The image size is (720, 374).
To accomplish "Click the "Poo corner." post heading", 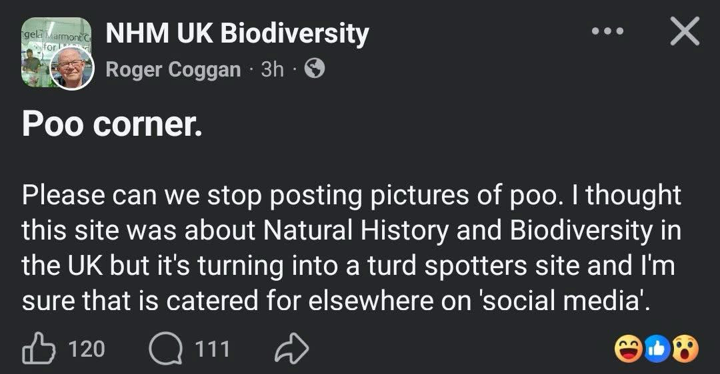I will pyautogui.click(x=112, y=124).
